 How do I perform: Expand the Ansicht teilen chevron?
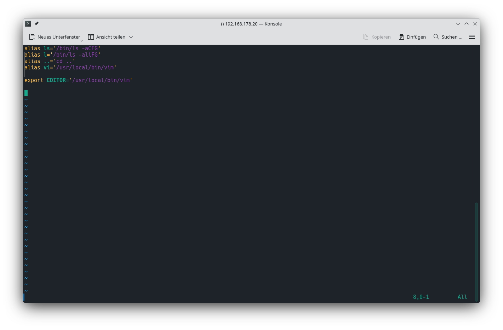tap(131, 37)
